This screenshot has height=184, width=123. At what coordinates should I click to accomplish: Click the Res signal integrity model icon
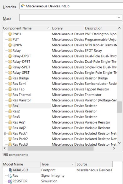(x=10, y=176)
